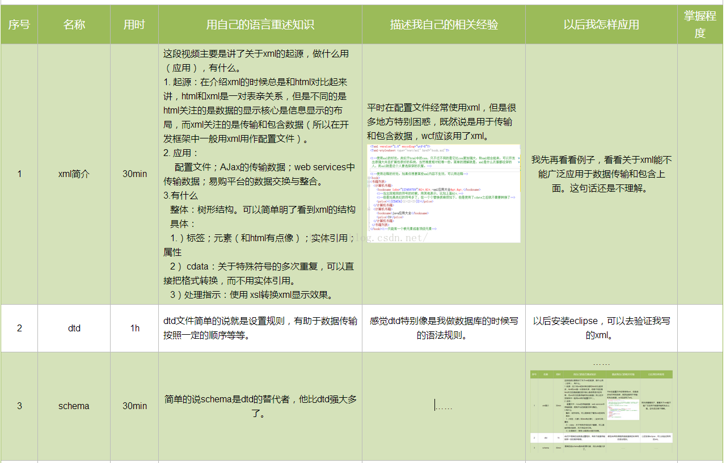Click the '名称' column header
The image size is (726, 463).
click(74, 25)
